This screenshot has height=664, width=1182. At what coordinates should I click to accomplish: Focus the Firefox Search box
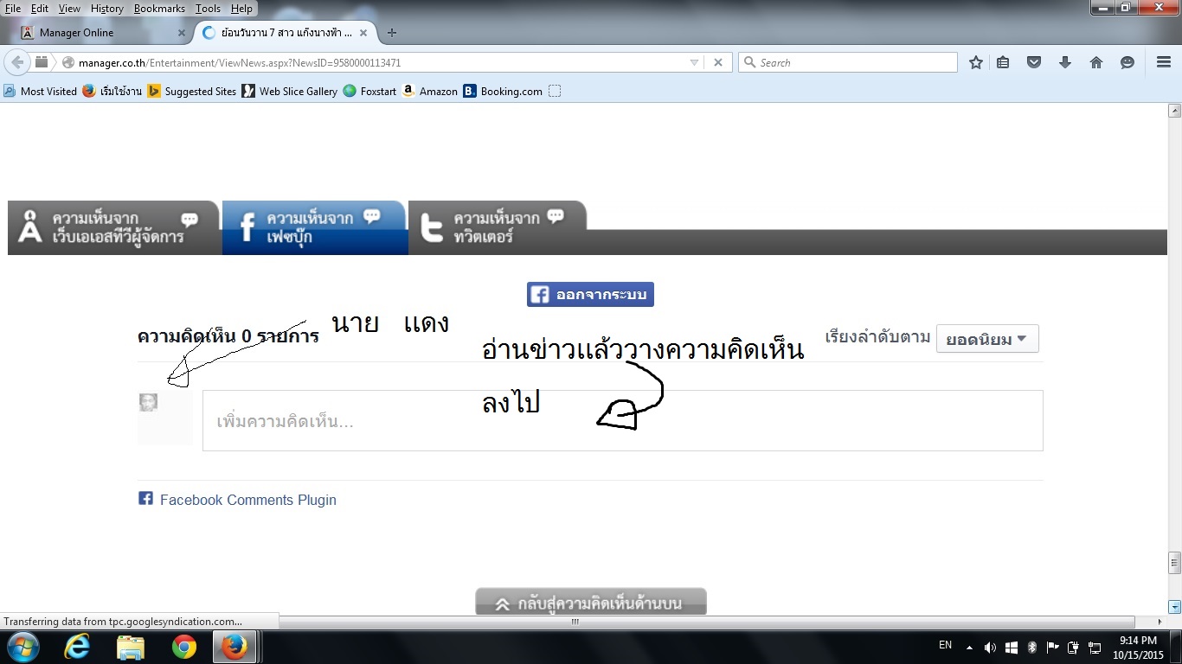coord(848,62)
